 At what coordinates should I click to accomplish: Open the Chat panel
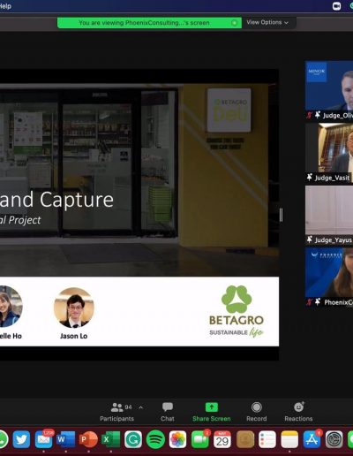[168, 412]
